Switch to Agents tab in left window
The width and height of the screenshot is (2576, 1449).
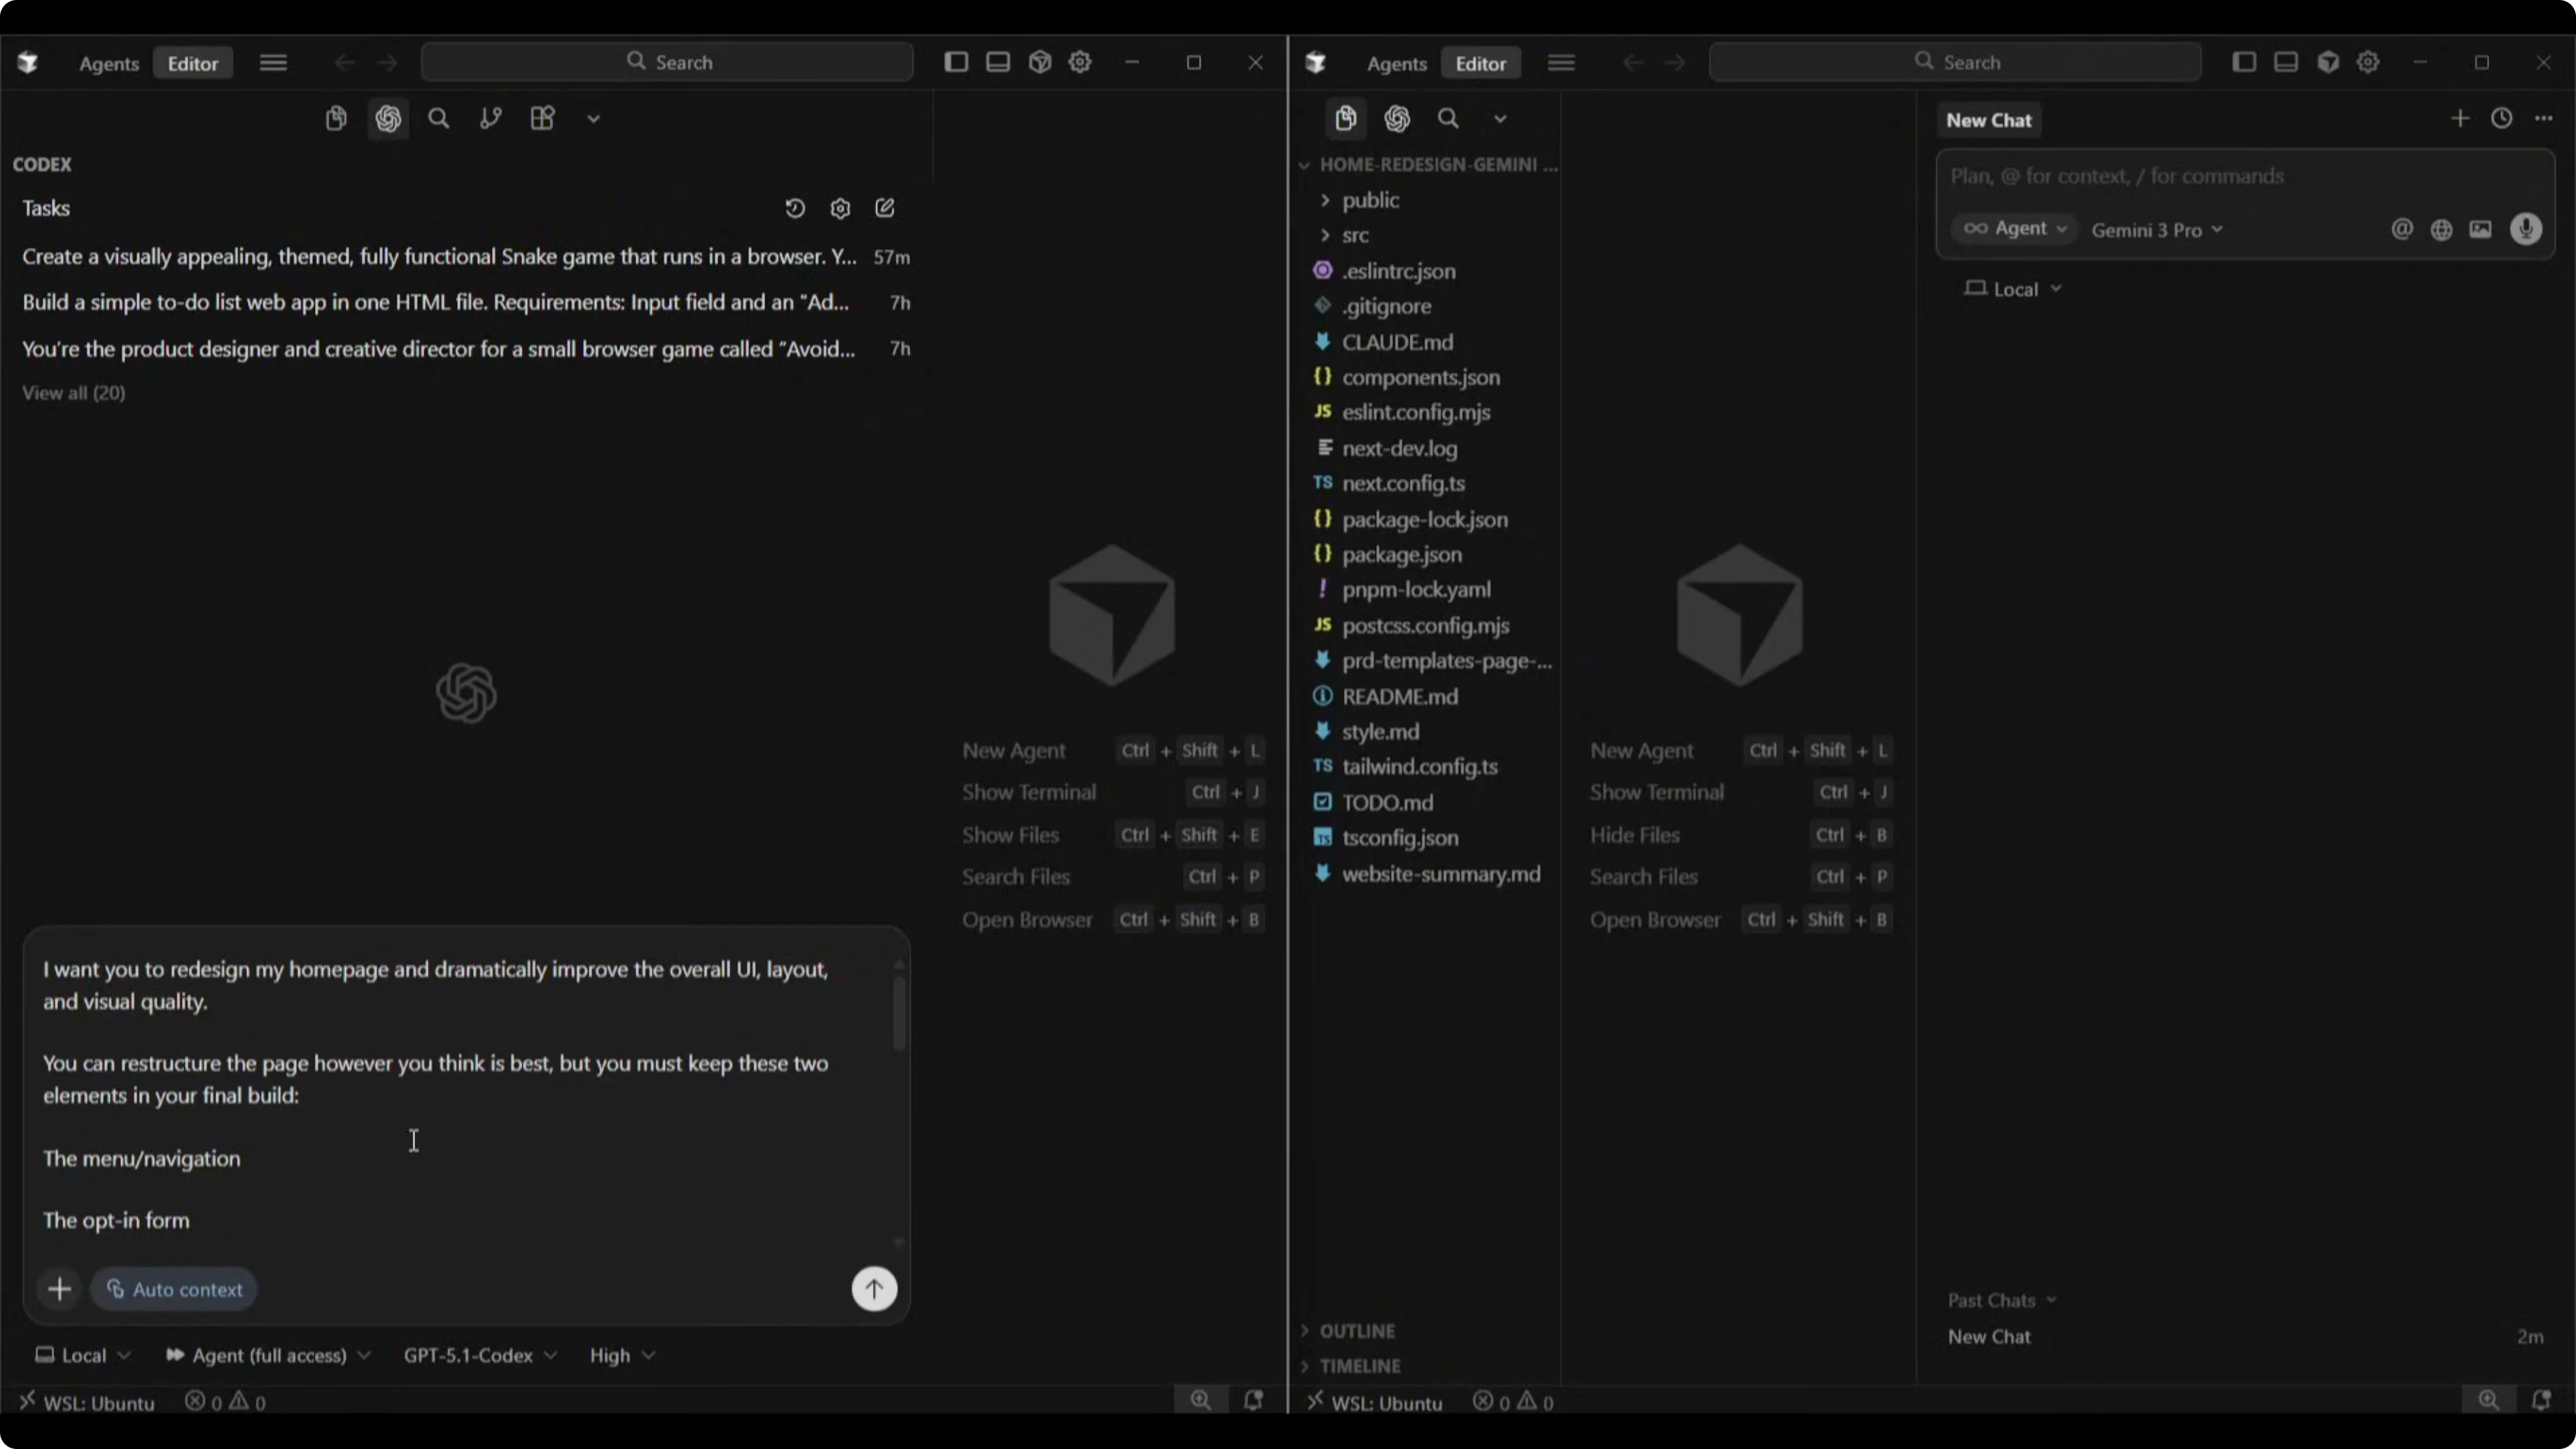coord(109,63)
